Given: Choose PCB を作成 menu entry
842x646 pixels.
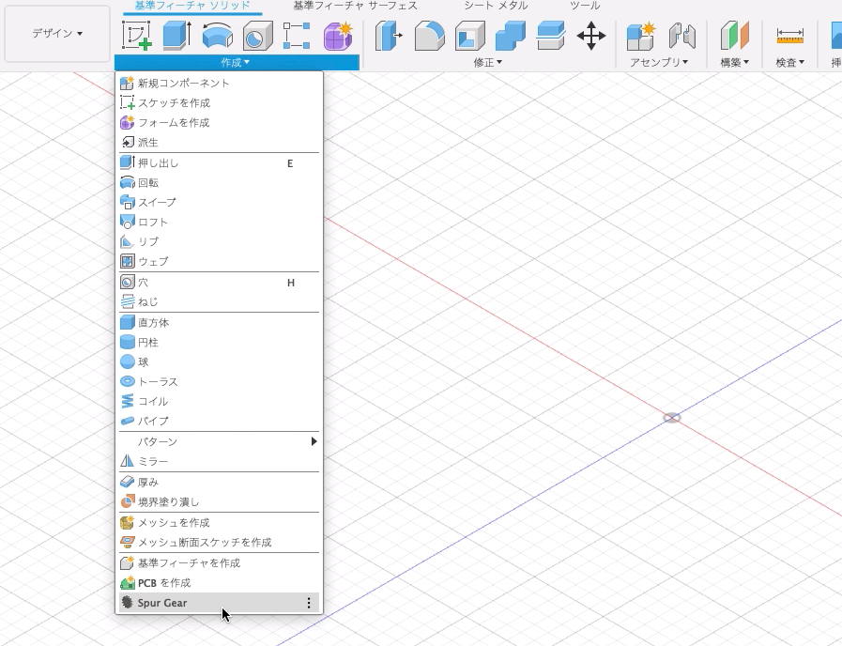Looking at the screenshot, I should [x=219, y=583].
